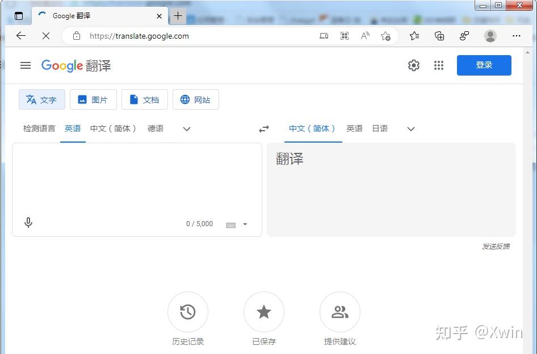Open browser Collections

(x=439, y=36)
